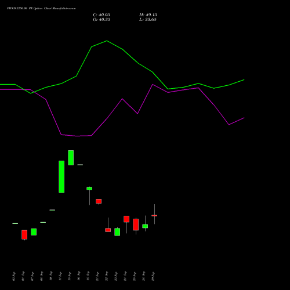Click the 24 Sep date label

[x=125, y=276]
